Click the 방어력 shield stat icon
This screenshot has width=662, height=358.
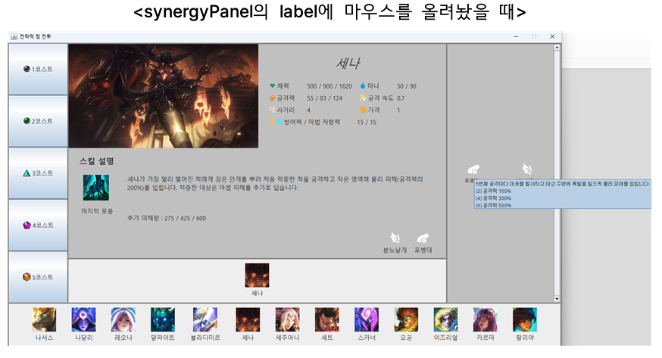(273, 122)
